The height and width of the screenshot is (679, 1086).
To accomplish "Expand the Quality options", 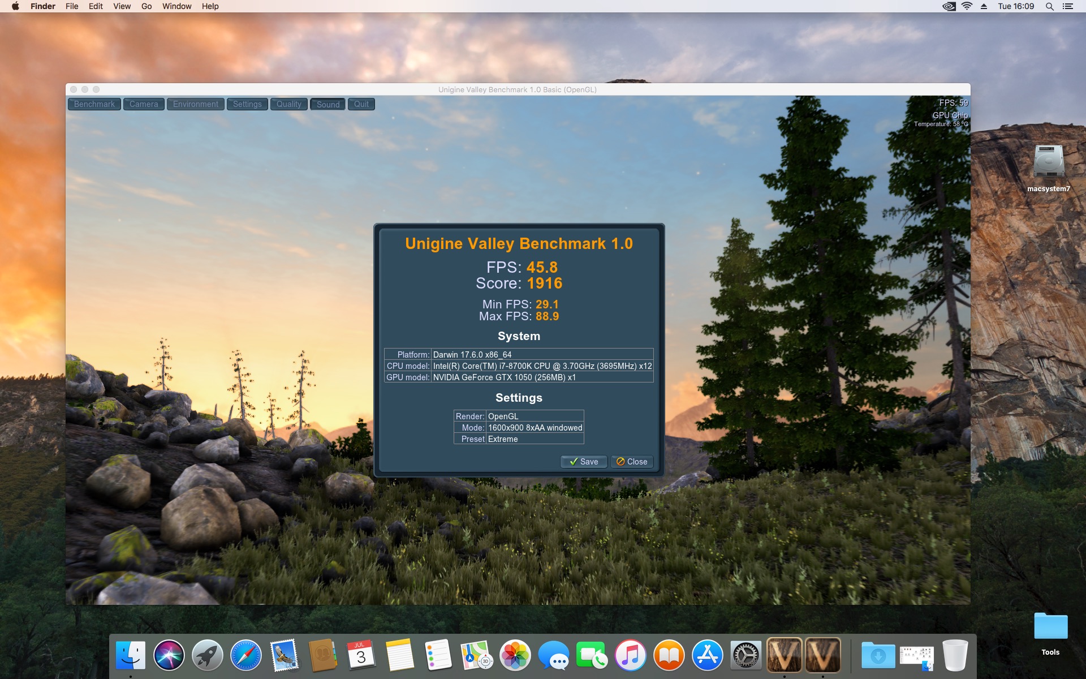I will coord(288,104).
